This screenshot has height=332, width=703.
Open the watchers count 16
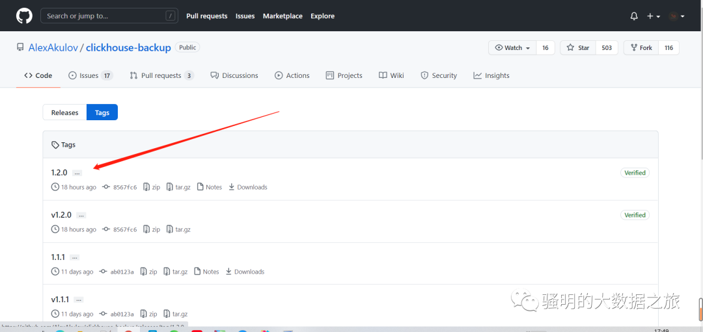(x=545, y=48)
